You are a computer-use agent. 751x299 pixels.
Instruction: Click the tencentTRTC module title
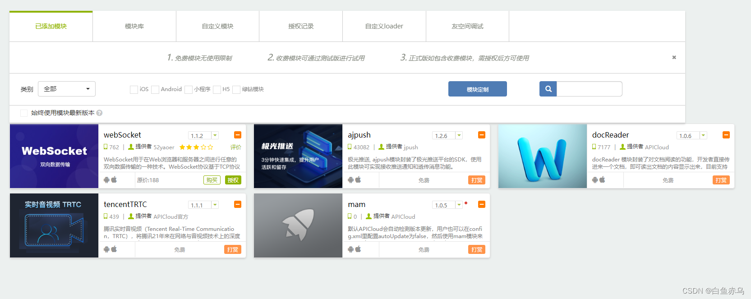[125, 204]
